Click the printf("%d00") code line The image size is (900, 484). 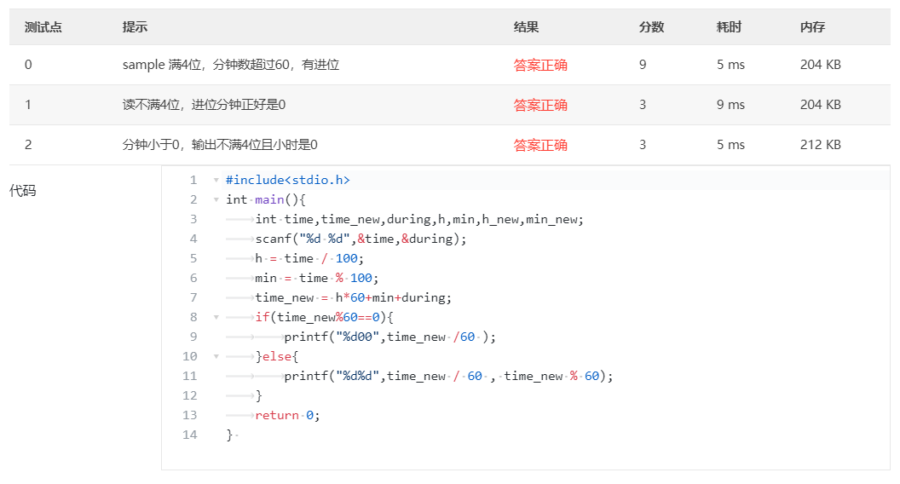coord(389,337)
